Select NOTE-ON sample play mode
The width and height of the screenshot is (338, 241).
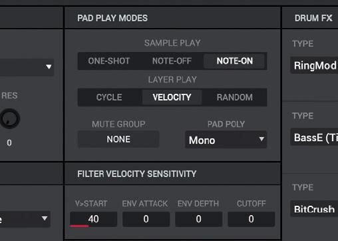pos(235,61)
